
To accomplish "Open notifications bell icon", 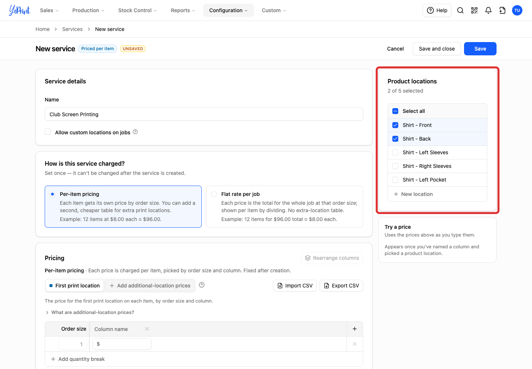I will (488, 10).
